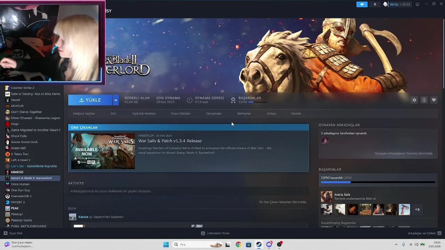445x250 pixels.
Task: Select MIMESIS in the library list
Action: (17, 172)
